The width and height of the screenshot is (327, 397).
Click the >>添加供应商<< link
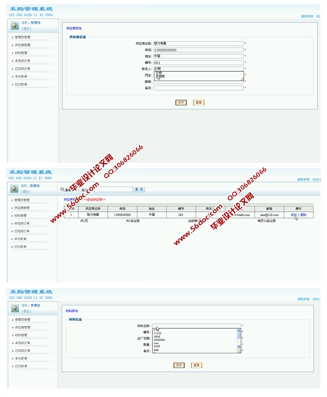tap(95, 199)
